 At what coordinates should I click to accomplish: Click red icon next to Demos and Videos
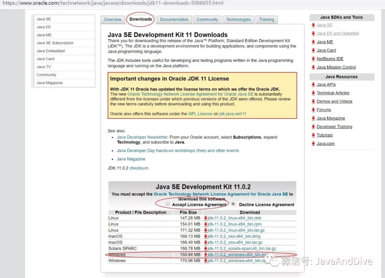313,102
